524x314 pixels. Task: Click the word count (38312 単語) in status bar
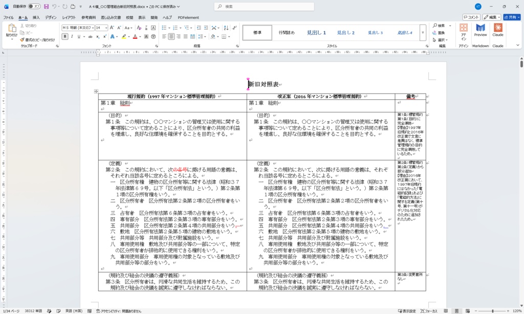point(33,311)
